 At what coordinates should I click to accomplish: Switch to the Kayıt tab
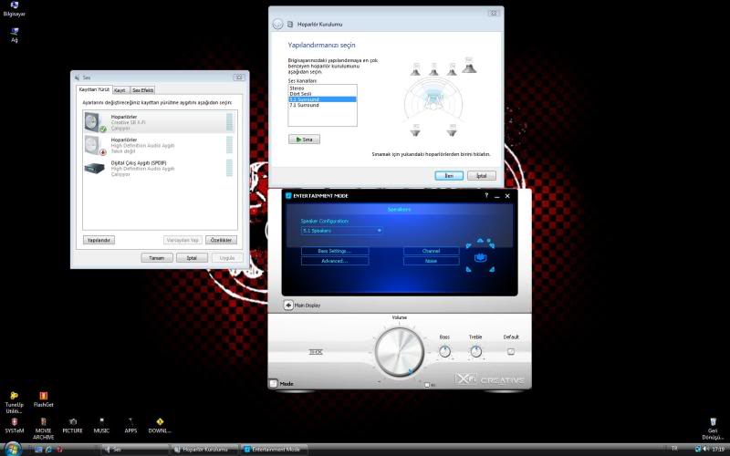120,90
